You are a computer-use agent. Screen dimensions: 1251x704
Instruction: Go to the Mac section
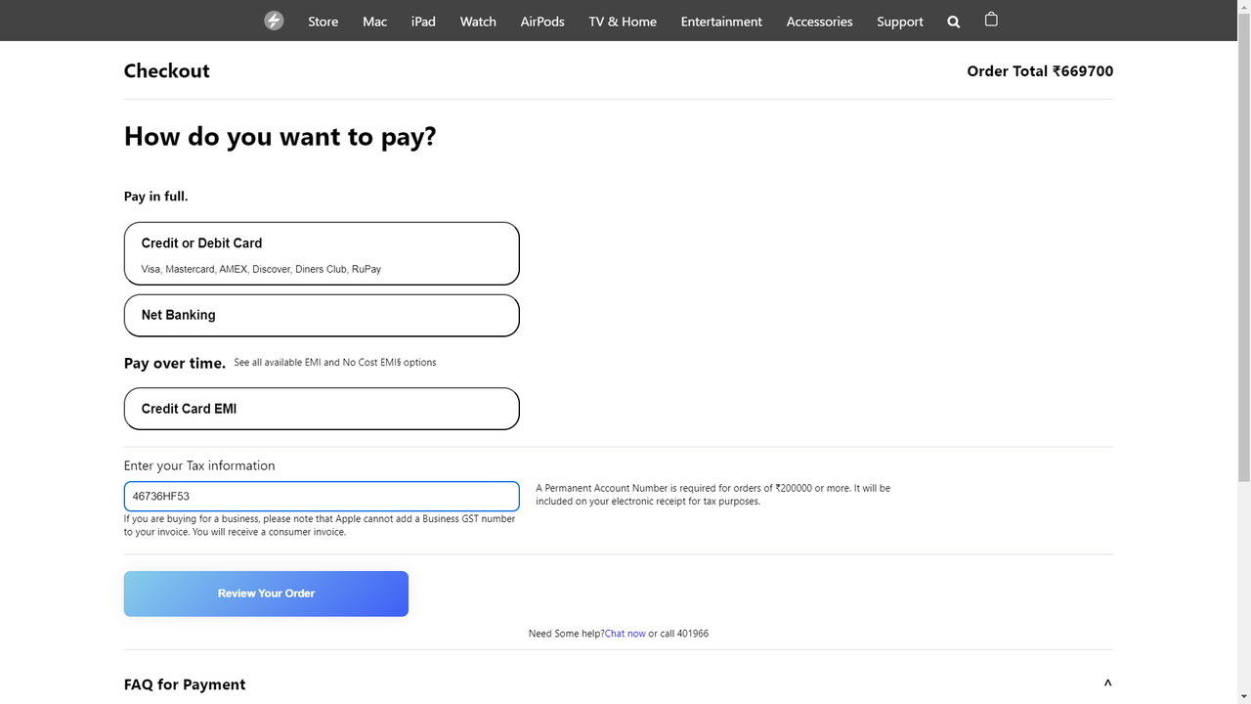pyautogui.click(x=374, y=22)
